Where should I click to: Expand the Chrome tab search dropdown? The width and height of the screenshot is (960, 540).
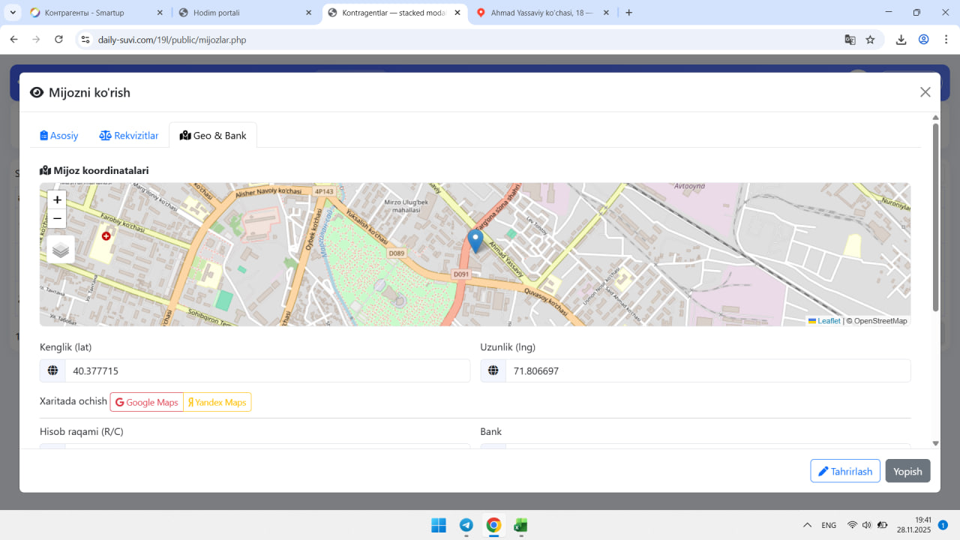click(13, 13)
